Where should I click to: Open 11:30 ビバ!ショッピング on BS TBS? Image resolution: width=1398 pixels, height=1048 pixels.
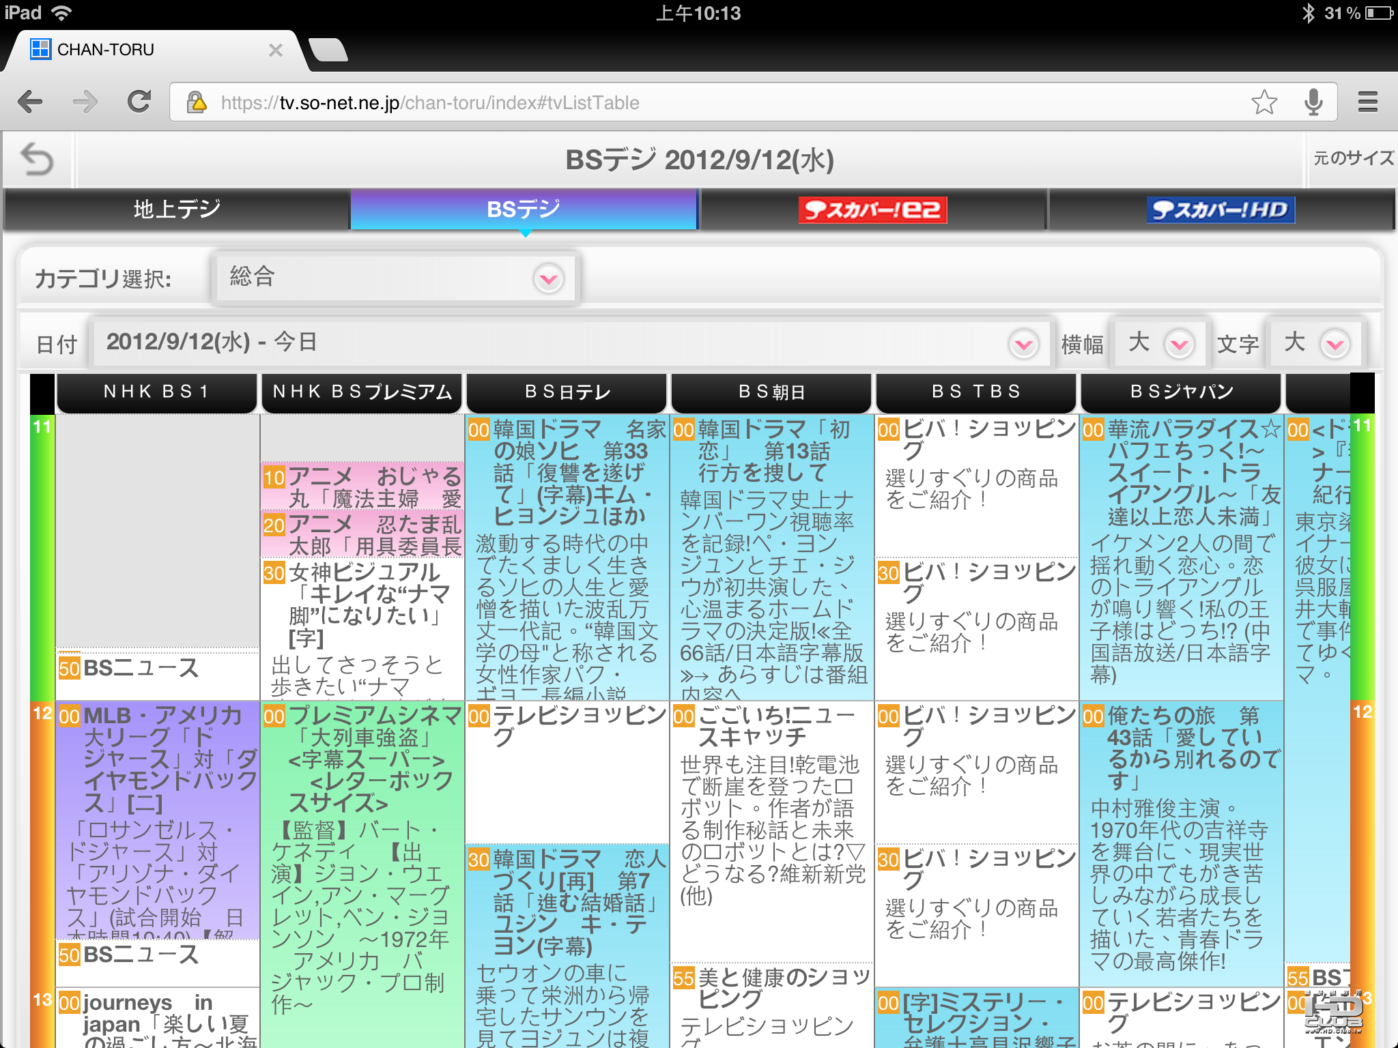coord(977,629)
